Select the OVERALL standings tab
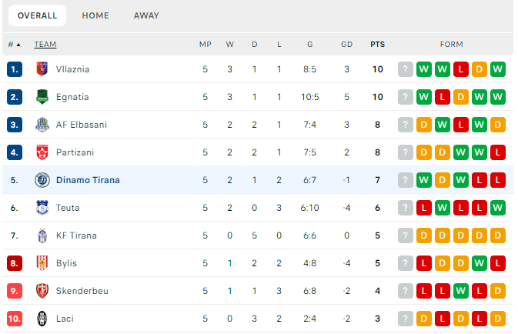Screen dimensions: 518x334 (38, 15)
